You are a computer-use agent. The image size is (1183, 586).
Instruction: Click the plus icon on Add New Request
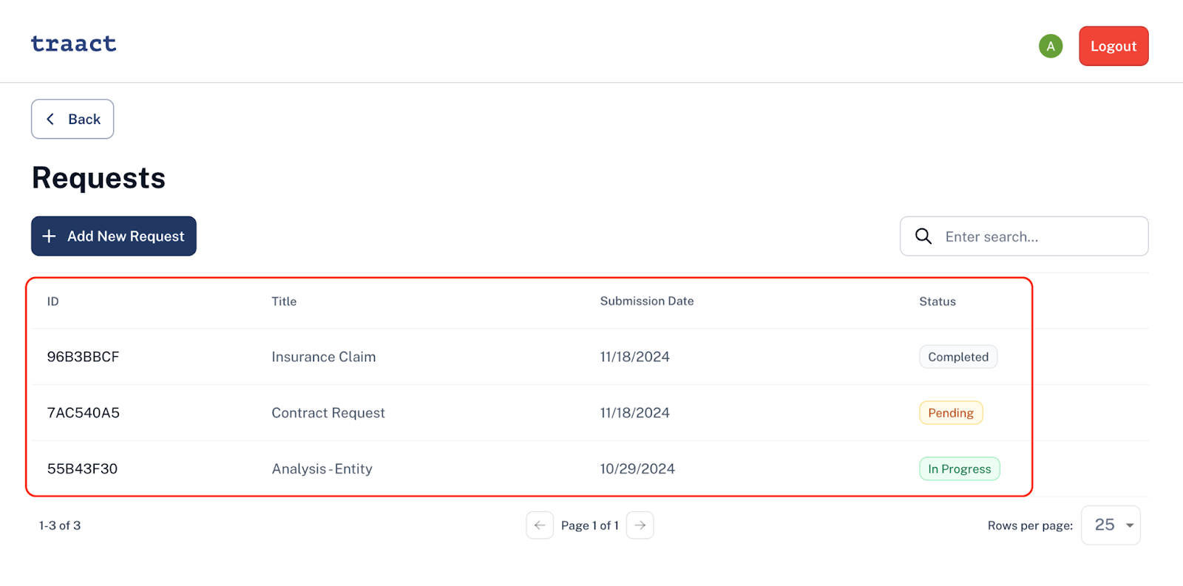[x=49, y=236]
